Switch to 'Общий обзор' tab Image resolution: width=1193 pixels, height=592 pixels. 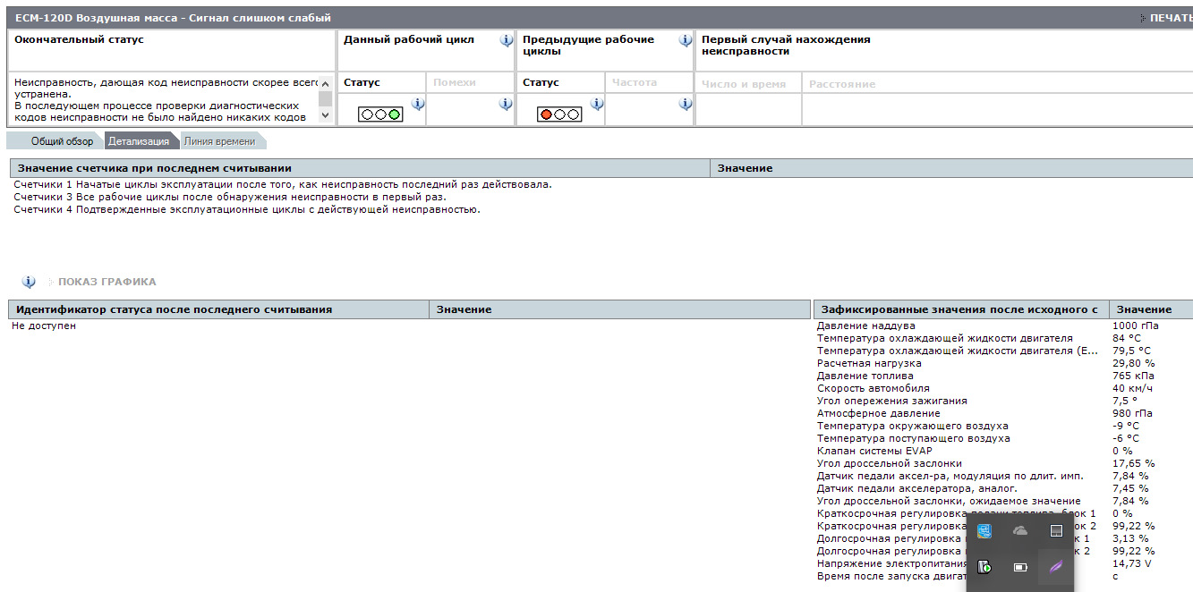[62, 141]
